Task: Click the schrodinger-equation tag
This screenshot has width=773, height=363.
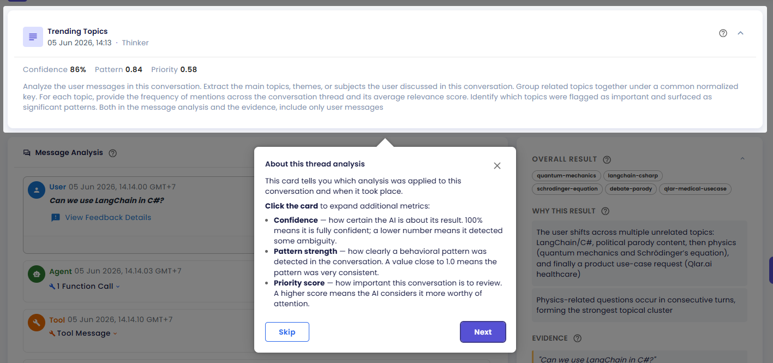Action: (x=567, y=189)
